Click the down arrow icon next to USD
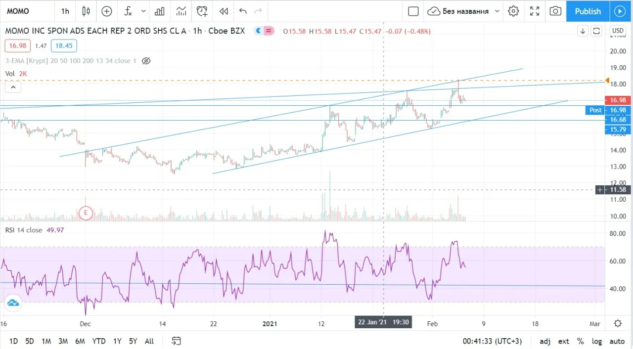 click(583, 31)
